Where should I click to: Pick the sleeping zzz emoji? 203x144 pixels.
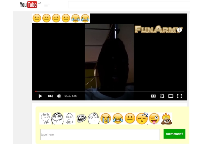point(142,118)
